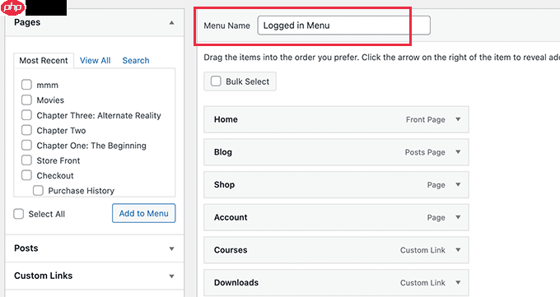This screenshot has width=560, height=297.
Task: Collapse the Pages panel arrow
Action: coord(172,22)
